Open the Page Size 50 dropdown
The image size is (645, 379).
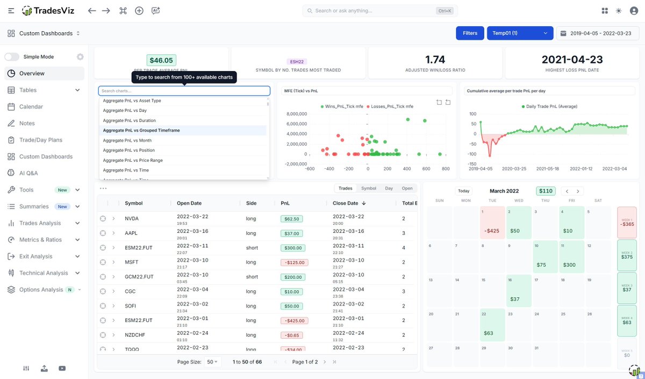click(212, 362)
